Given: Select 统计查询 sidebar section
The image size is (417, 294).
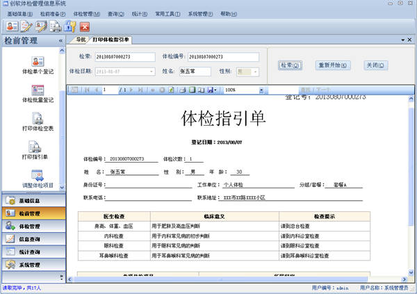Looking at the screenshot, I should 34,252.
